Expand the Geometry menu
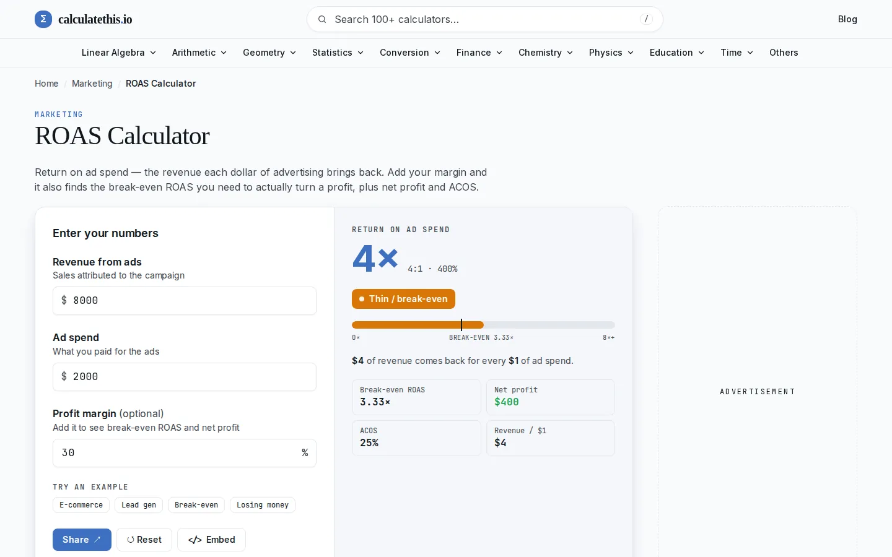892x557 pixels. 269,53
